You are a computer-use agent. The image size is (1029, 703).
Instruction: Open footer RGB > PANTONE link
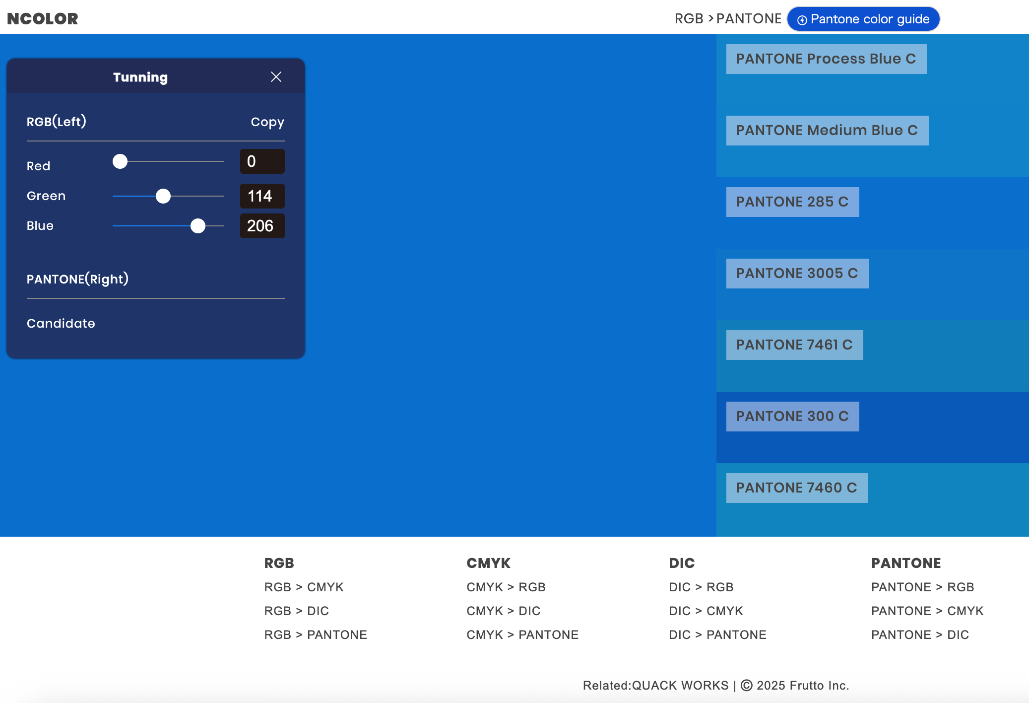pyautogui.click(x=316, y=634)
